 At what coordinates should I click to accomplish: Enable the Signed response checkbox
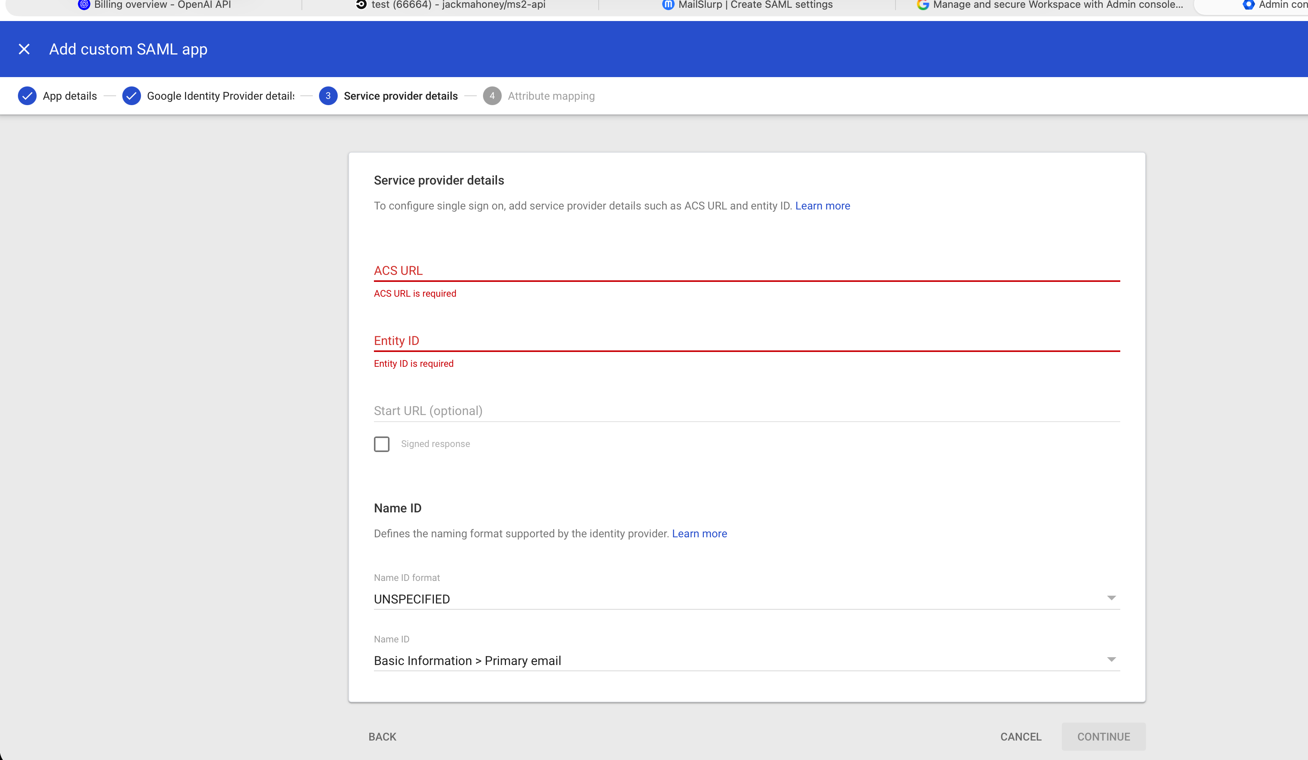[x=381, y=444]
